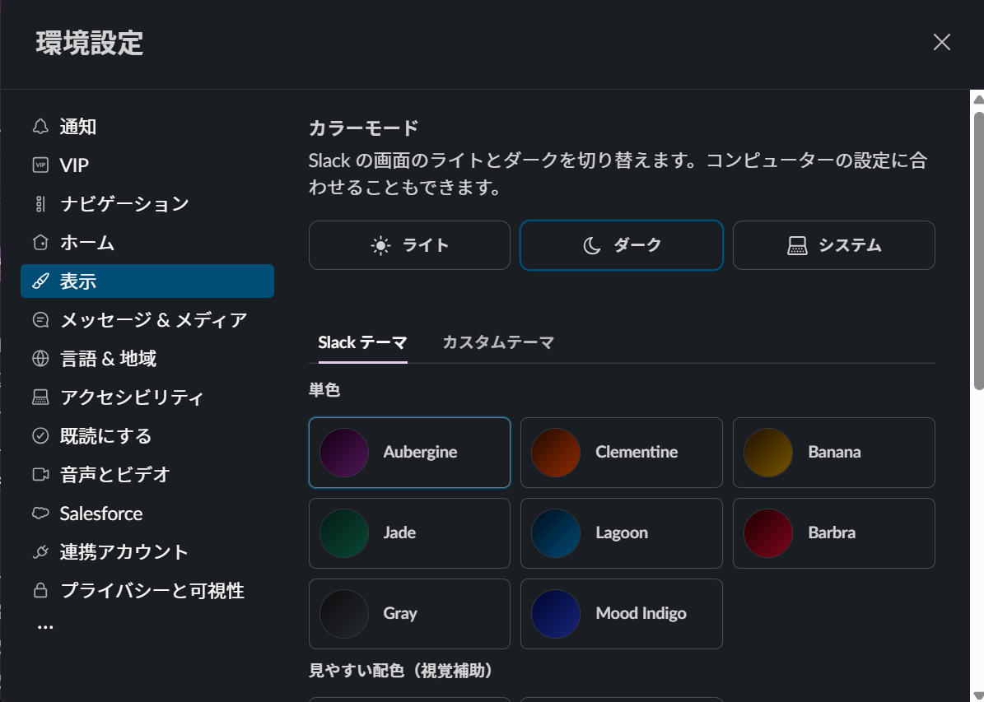Click the VIP badge icon in sidebar
Screen dimensions: 984x702
click(40, 165)
